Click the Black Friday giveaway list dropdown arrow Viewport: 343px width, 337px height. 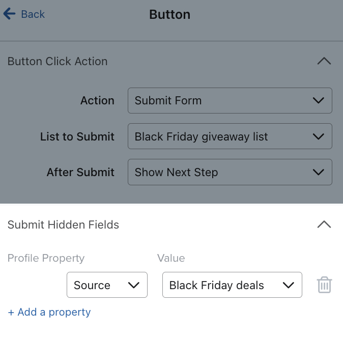pos(319,136)
